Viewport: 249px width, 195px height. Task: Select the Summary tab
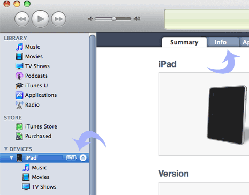tap(184, 42)
